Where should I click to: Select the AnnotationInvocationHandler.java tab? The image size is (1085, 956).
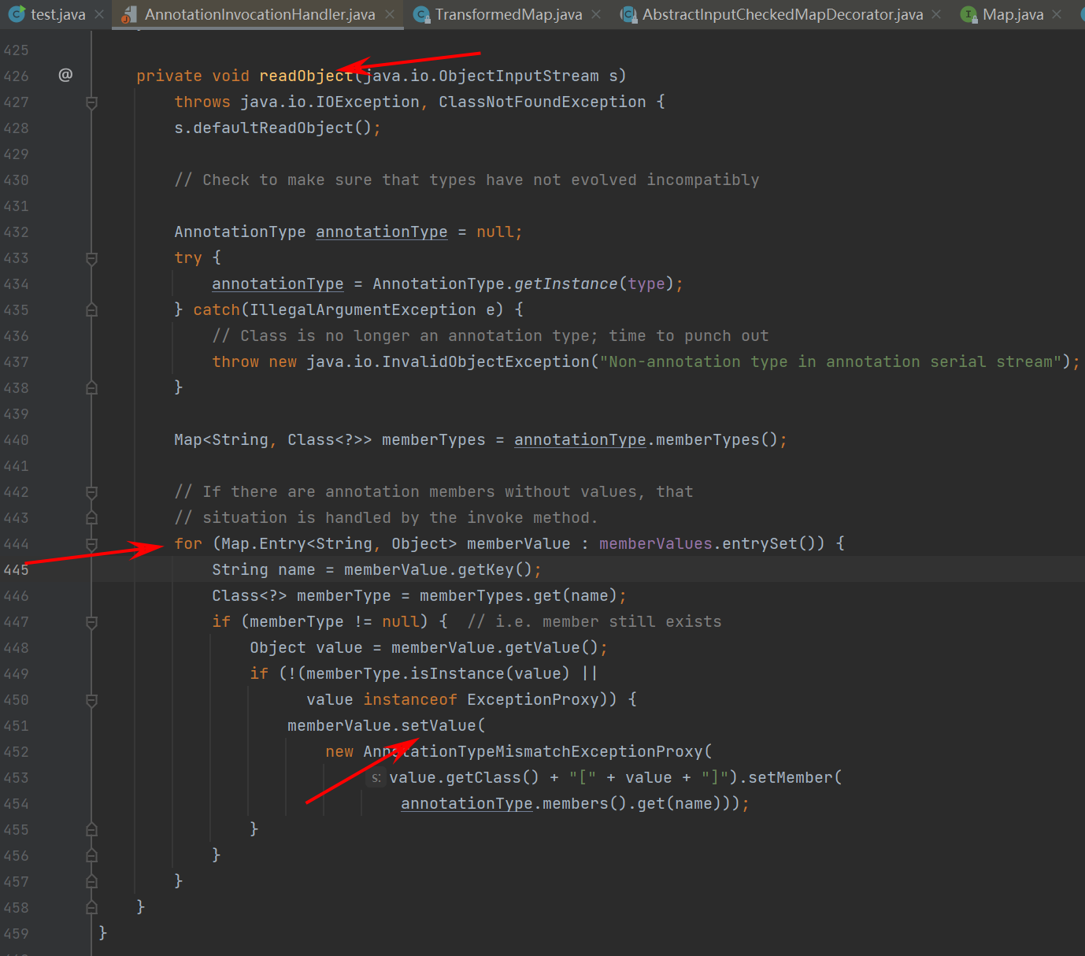pos(259,14)
